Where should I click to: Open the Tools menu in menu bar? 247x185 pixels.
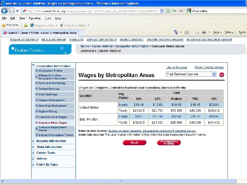tap(48, 18)
